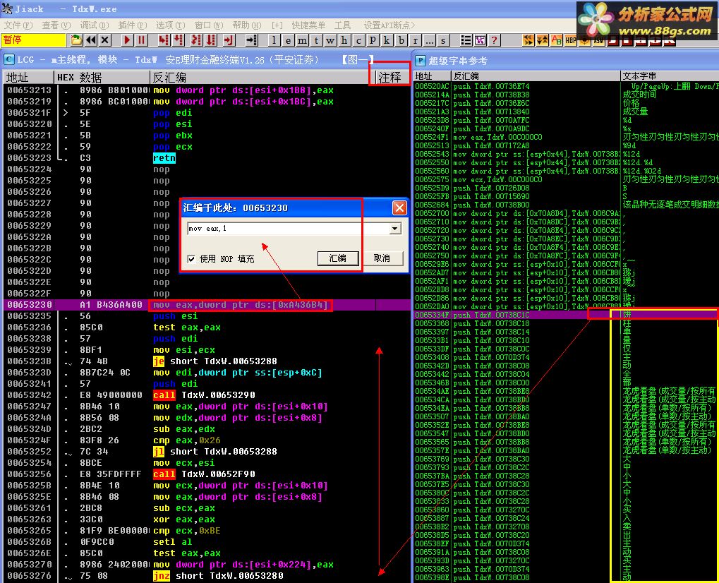The width and height of the screenshot is (719, 583).
Task: Select row 0065334F push TdxW.00738C1C
Action: [x=566, y=315]
